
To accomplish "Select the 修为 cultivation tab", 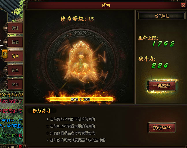I will tap(15, 56).
